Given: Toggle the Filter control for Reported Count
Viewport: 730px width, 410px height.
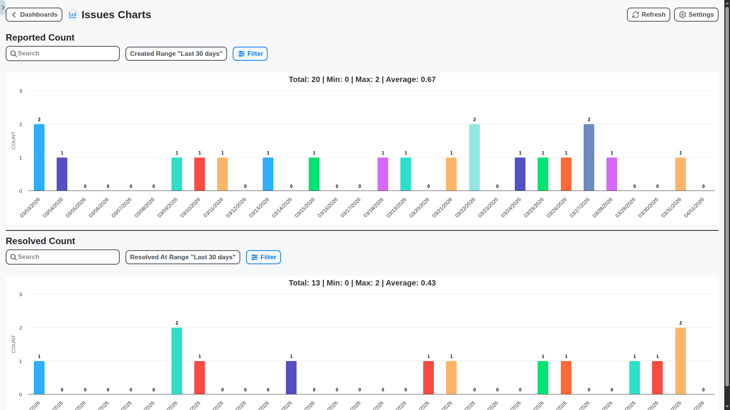Looking at the screenshot, I should (250, 54).
